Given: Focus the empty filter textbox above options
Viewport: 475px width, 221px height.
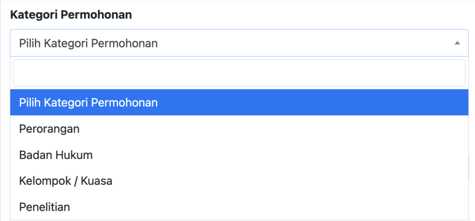Looking at the screenshot, I should [x=239, y=73].
